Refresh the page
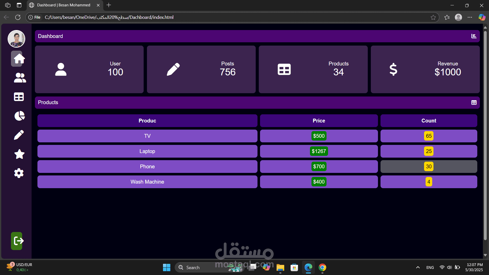Screen dimensions: 489x275 pyautogui.click(x=18, y=17)
